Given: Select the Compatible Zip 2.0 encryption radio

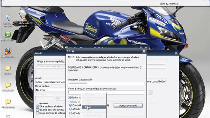Looking at the screenshot, I should (71, 106).
